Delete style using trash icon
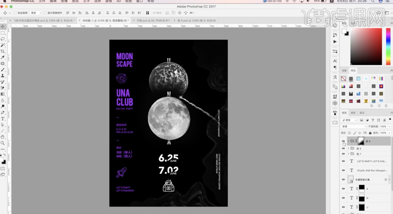This screenshot has height=214, width=393. 386,106
